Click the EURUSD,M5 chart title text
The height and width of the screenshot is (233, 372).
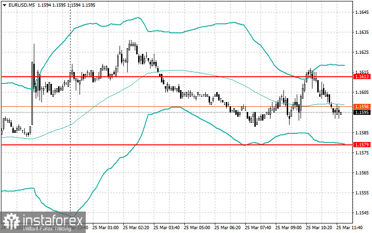(x=21, y=5)
